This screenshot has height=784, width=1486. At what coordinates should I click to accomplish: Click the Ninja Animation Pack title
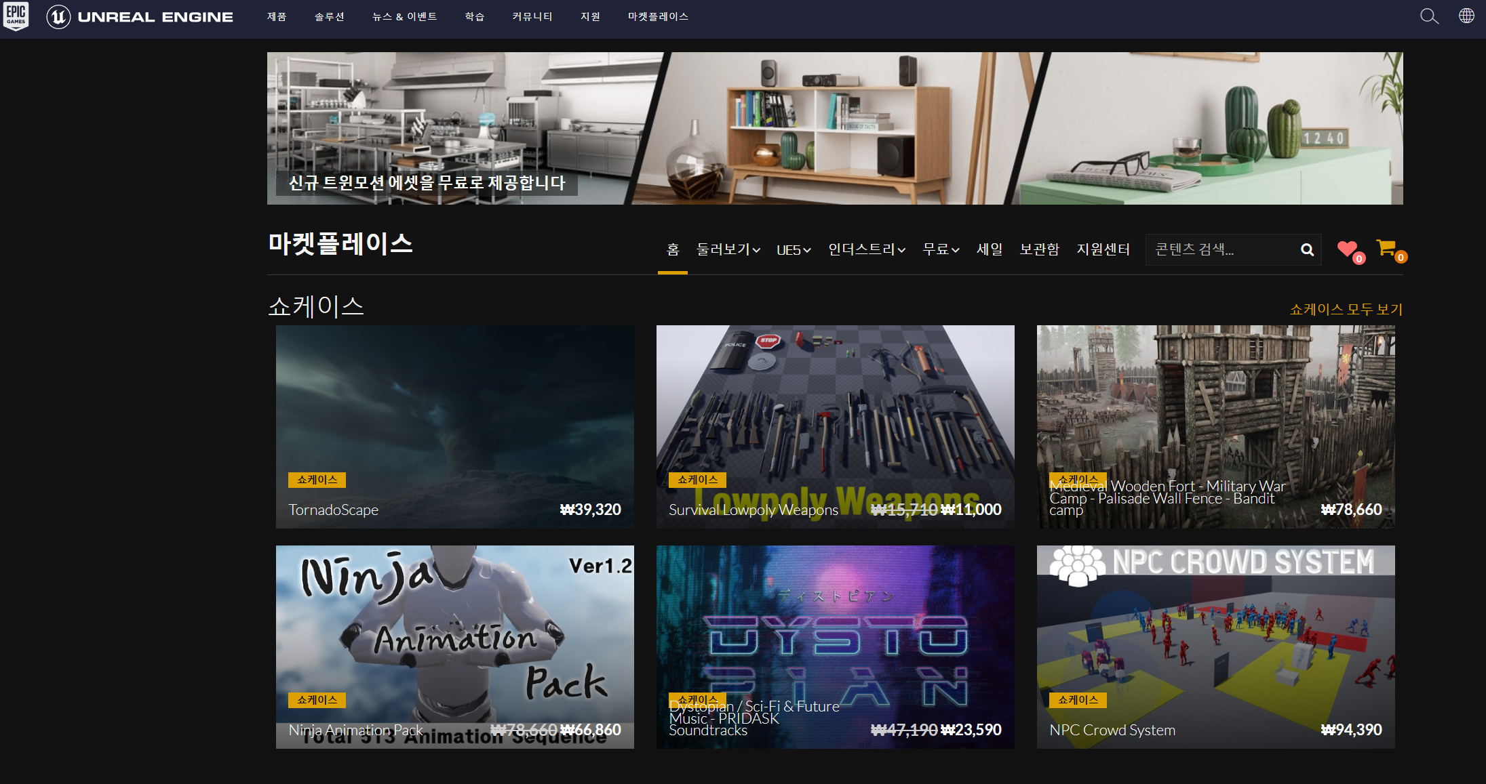[356, 730]
